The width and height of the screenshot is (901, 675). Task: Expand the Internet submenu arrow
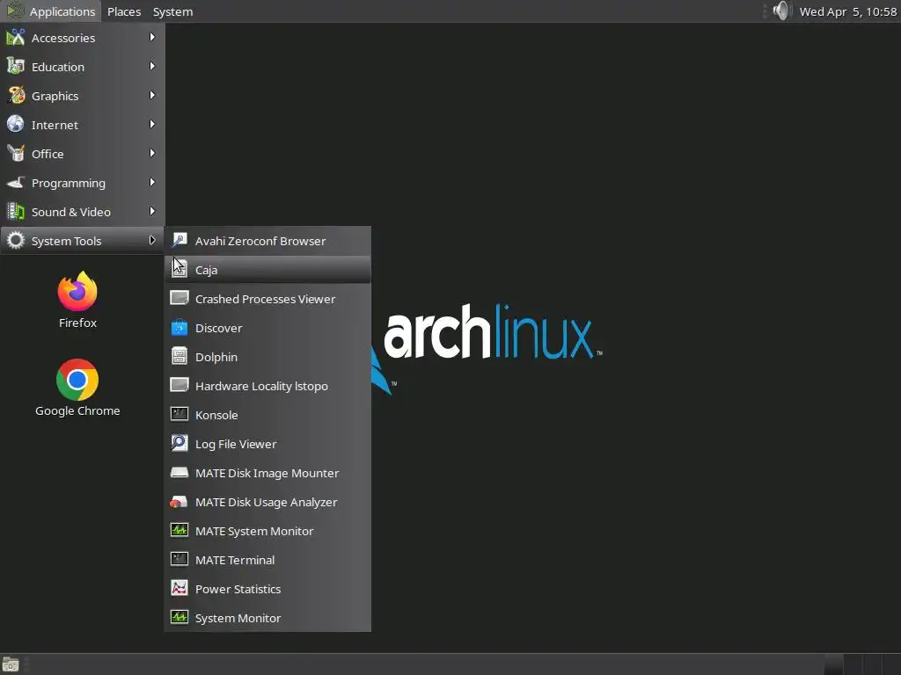(152, 124)
